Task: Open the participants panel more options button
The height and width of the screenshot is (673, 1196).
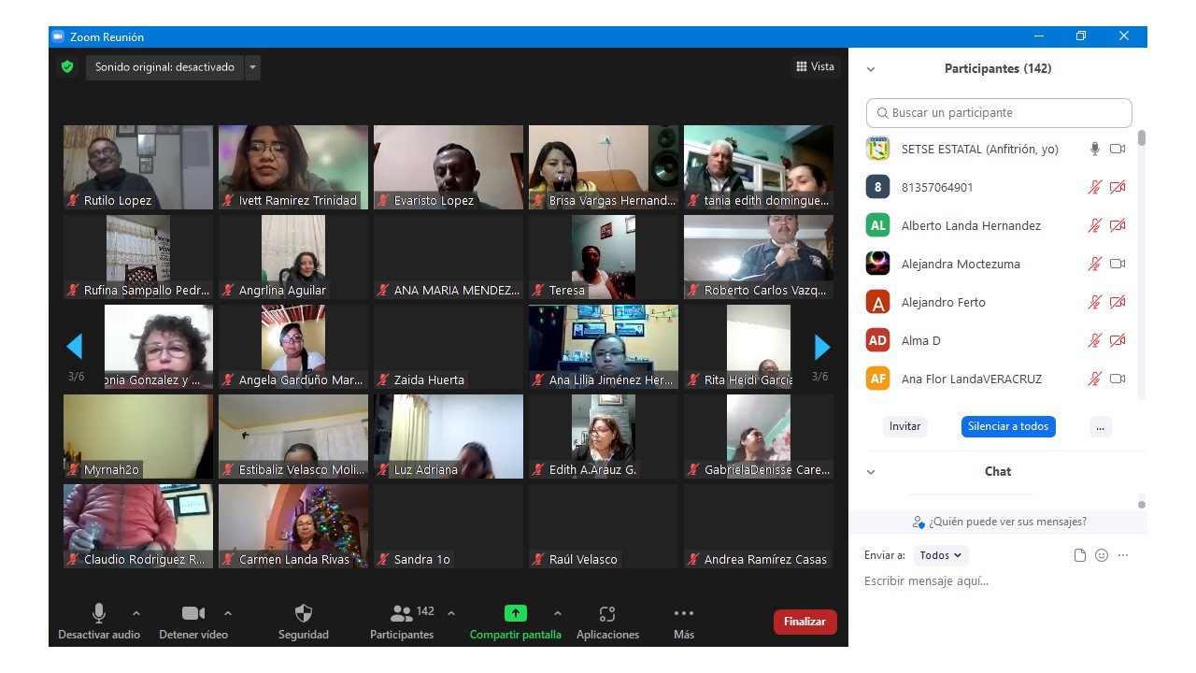Action: [x=1101, y=426]
